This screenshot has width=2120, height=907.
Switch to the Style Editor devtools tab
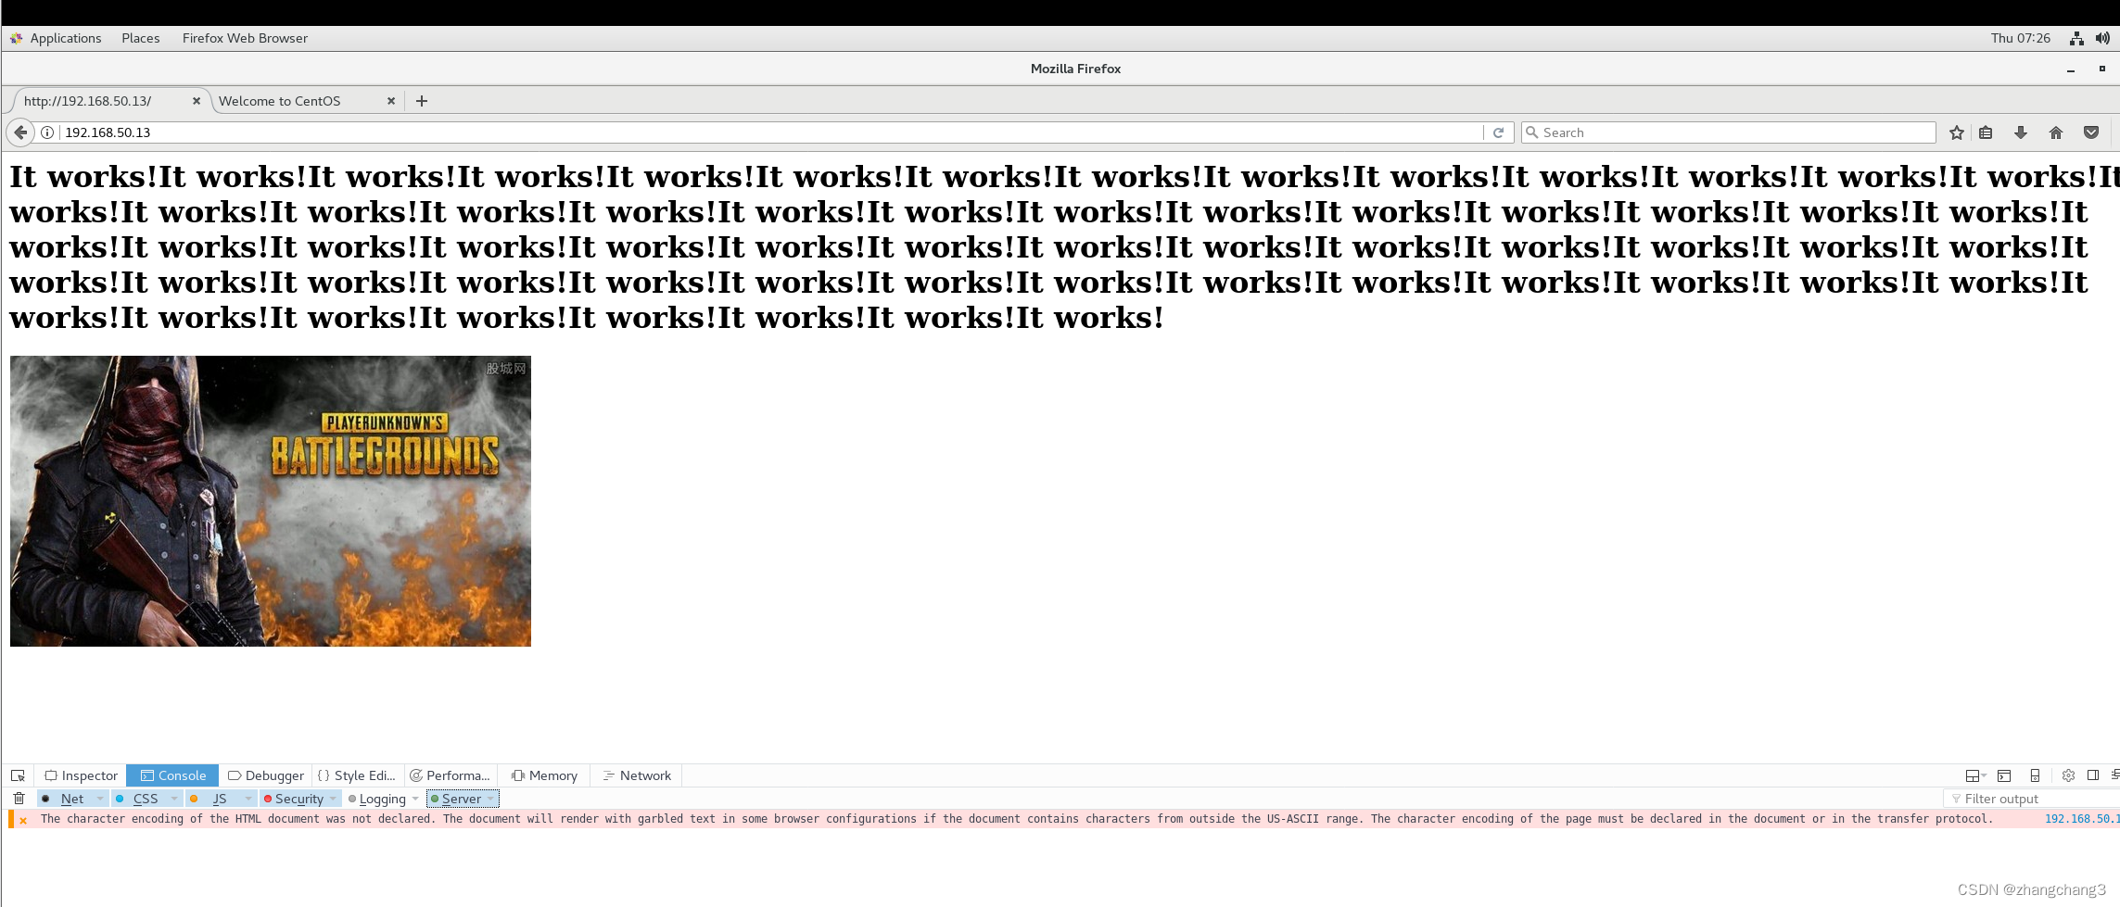[x=357, y=775]
